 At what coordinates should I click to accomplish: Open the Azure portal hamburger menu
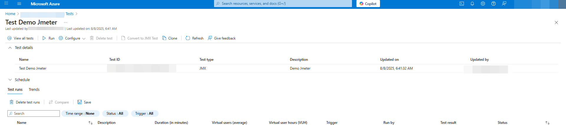(x=19, y=4)
